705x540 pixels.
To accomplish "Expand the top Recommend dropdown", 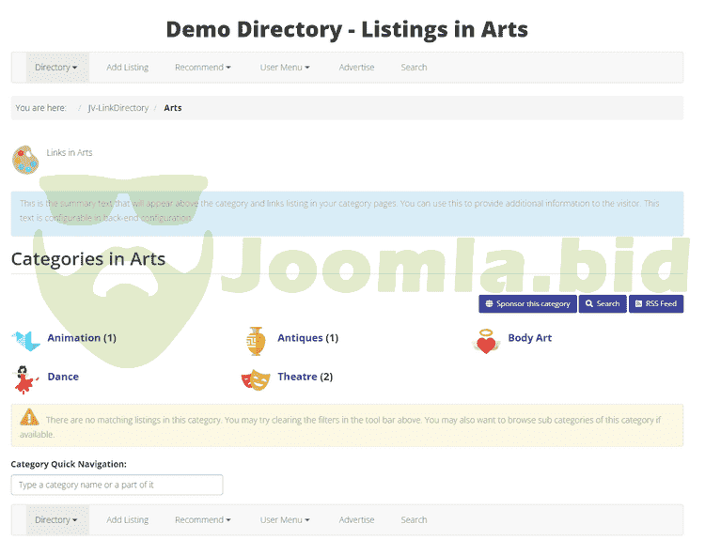I will tap(202, 68).
